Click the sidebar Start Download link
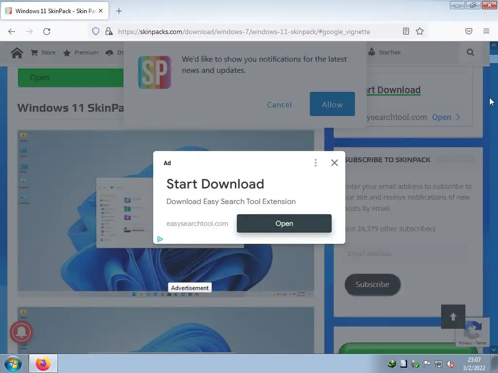 (393, 90)
